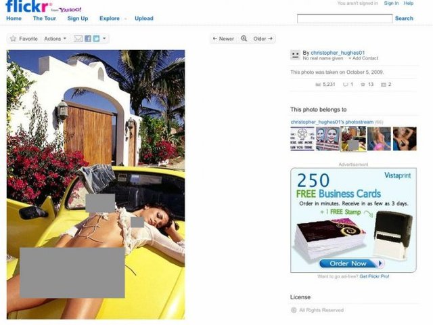Open christopher_hughes01 profile link
433x325 pixels.
point(338,53)
